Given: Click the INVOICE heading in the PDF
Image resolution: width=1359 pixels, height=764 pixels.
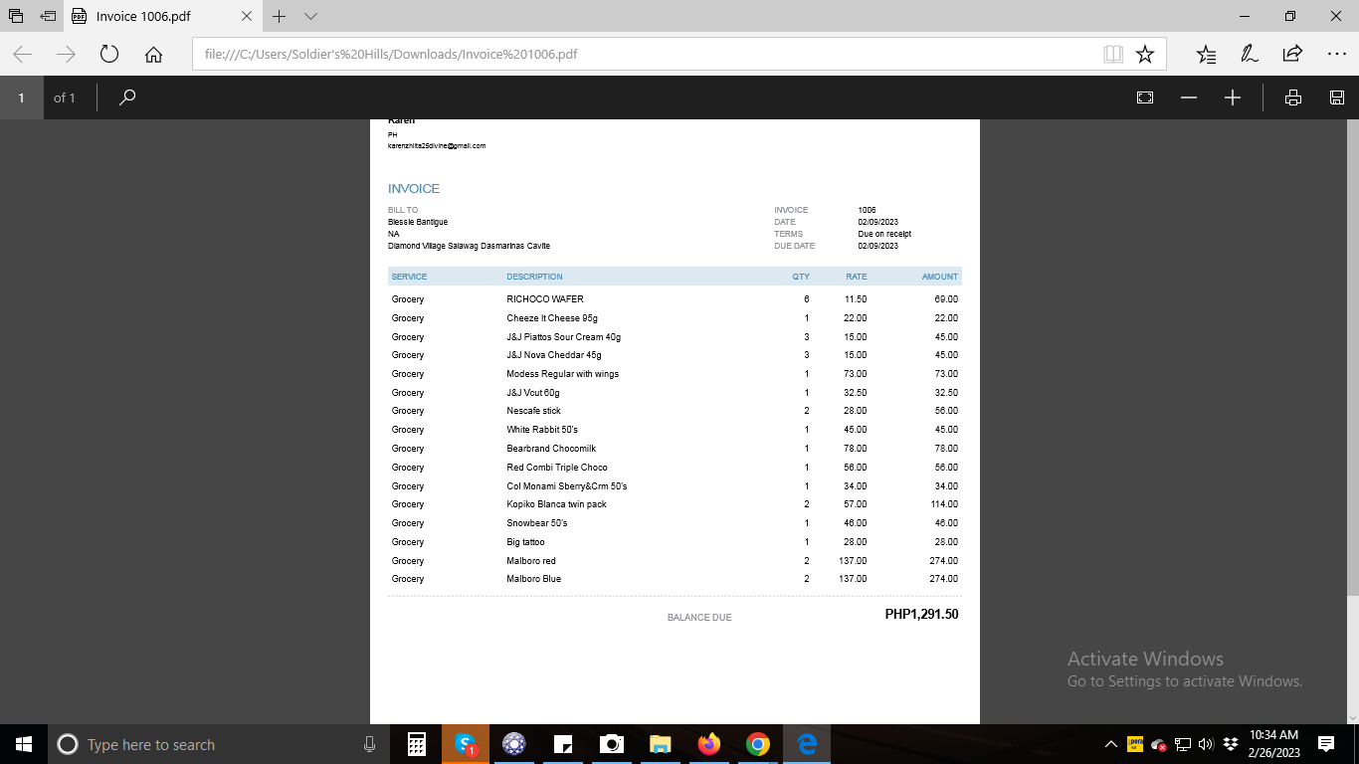Looking at the screenshot, I should click(x=414, y=188).
